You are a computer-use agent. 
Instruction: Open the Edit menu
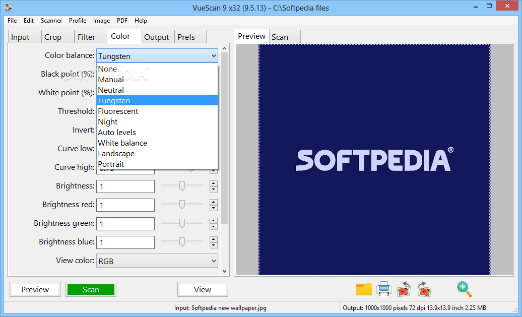click(29, 21)
